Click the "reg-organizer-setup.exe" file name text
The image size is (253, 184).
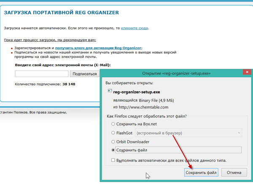coord(137,92)
